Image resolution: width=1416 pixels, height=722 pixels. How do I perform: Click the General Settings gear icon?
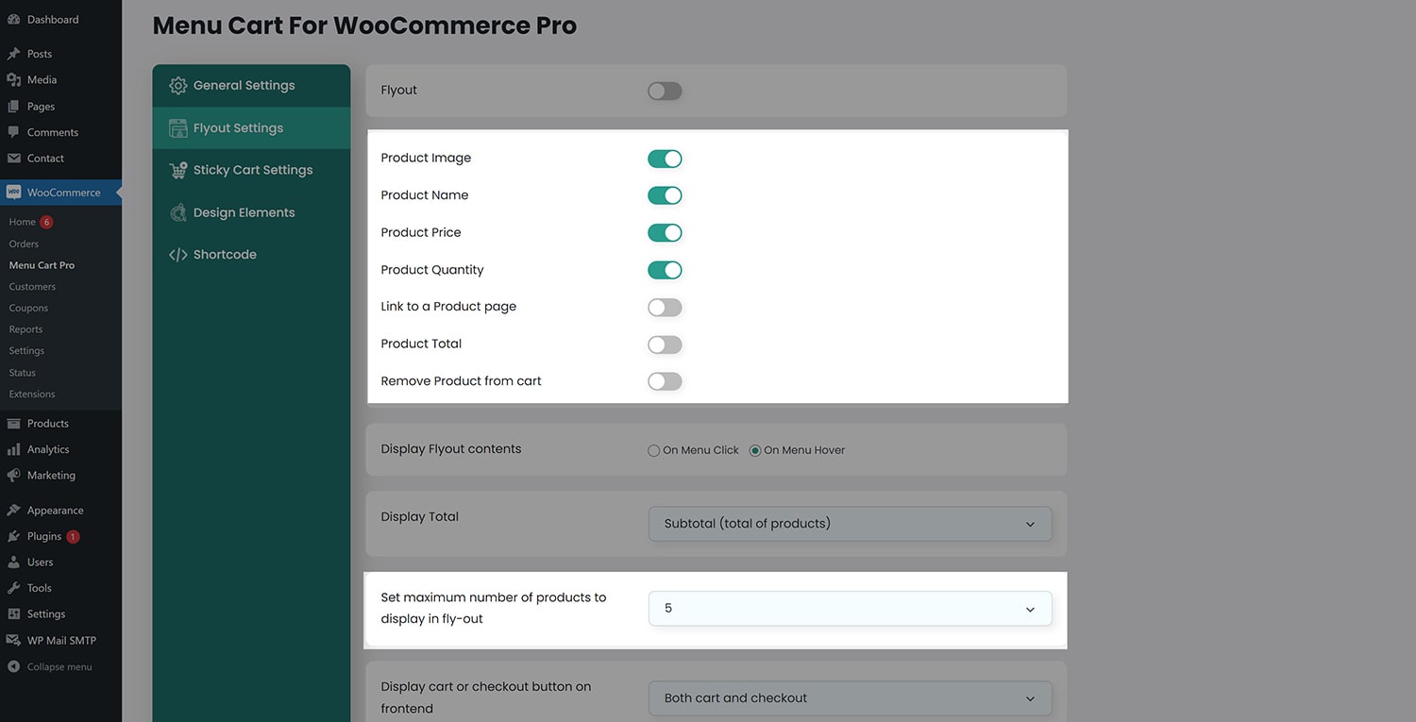pos(177,86)
